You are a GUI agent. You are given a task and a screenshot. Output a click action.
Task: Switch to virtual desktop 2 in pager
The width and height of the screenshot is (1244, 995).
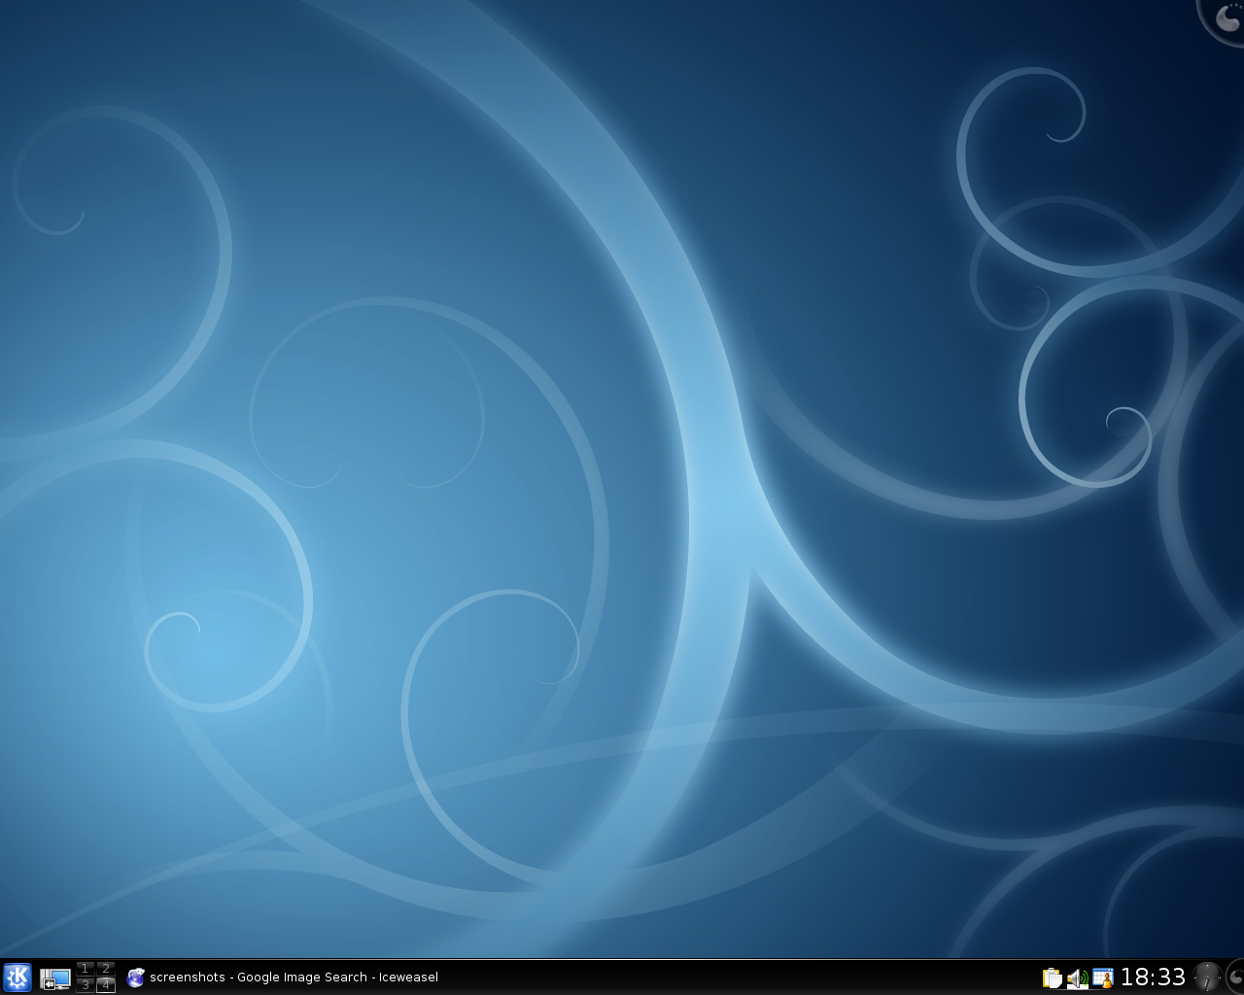click(106, 969)
